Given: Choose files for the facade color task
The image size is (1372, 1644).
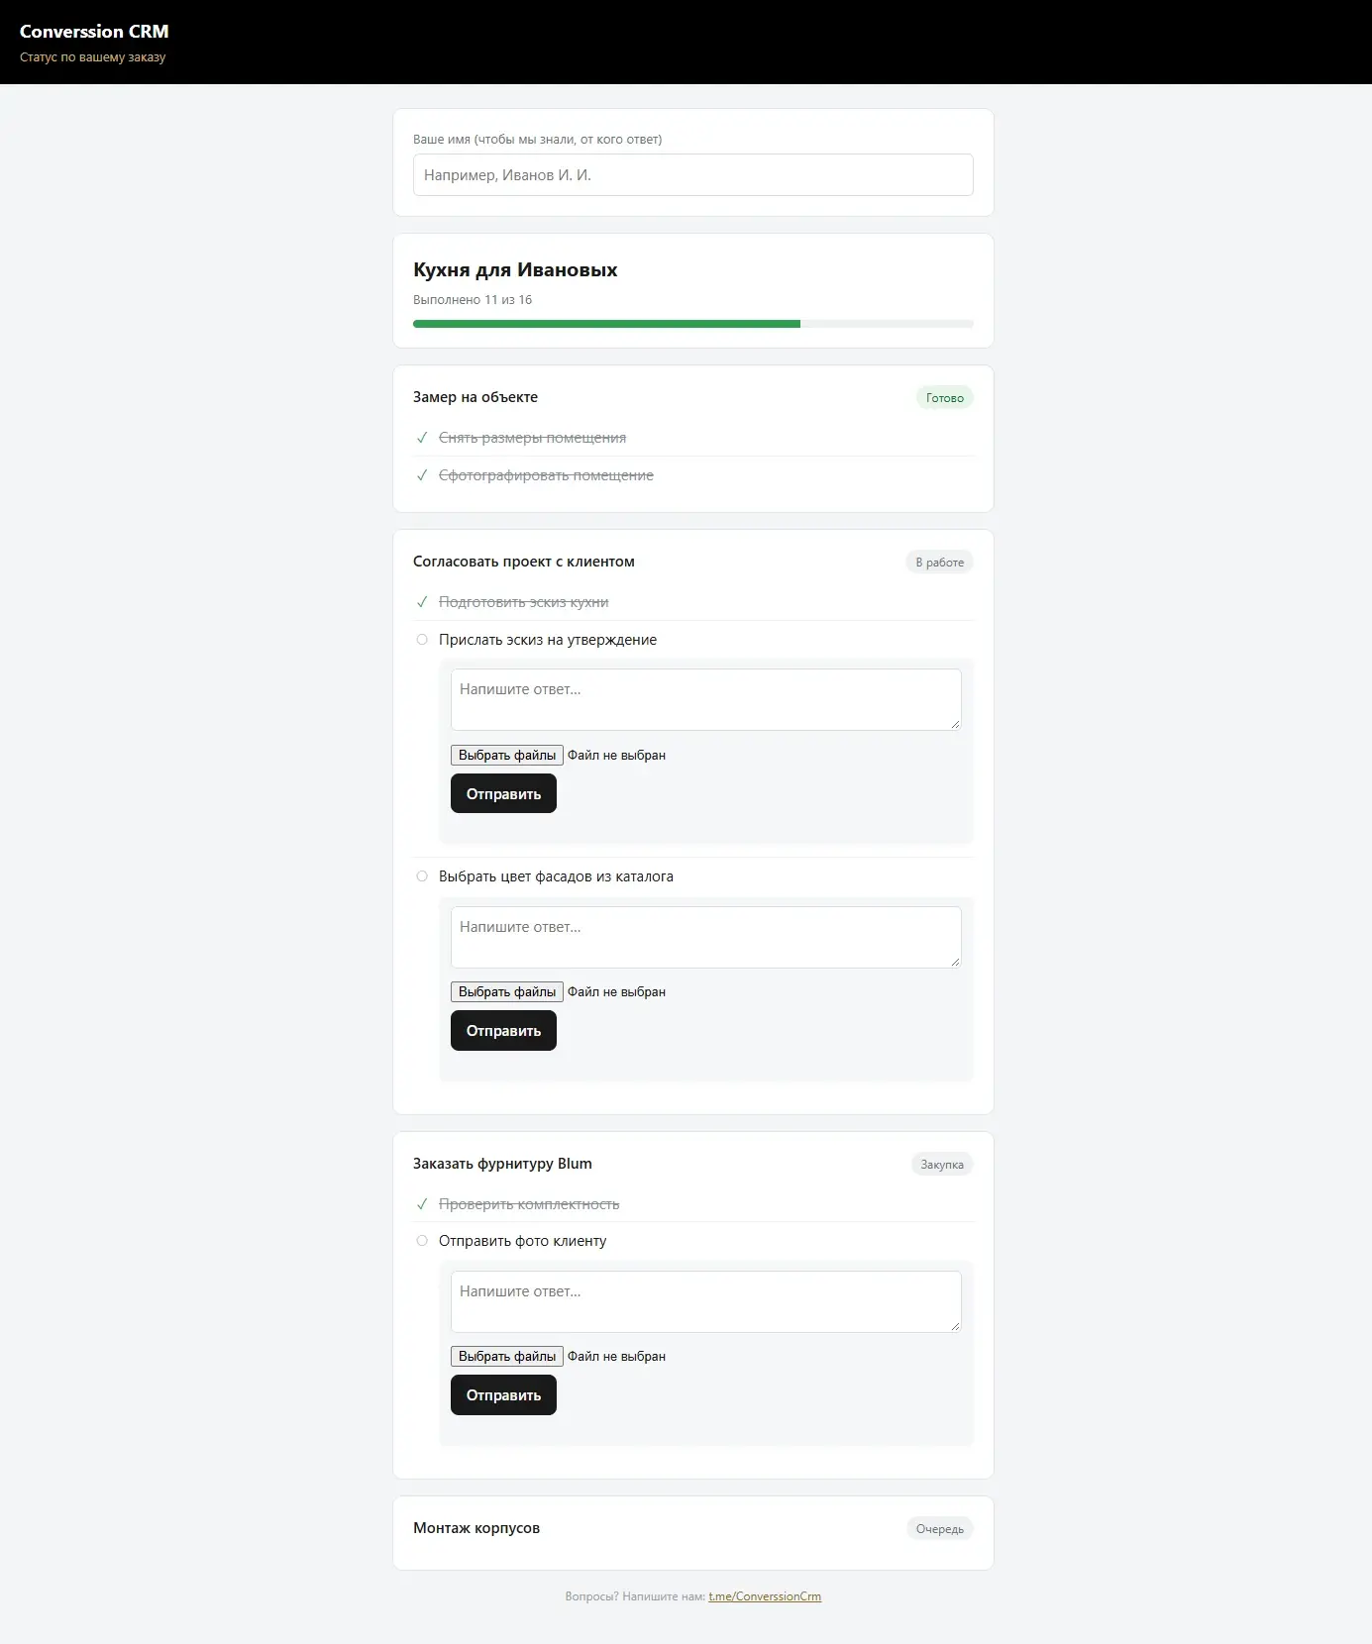Looking at the screenshot, I should point(507,992).
